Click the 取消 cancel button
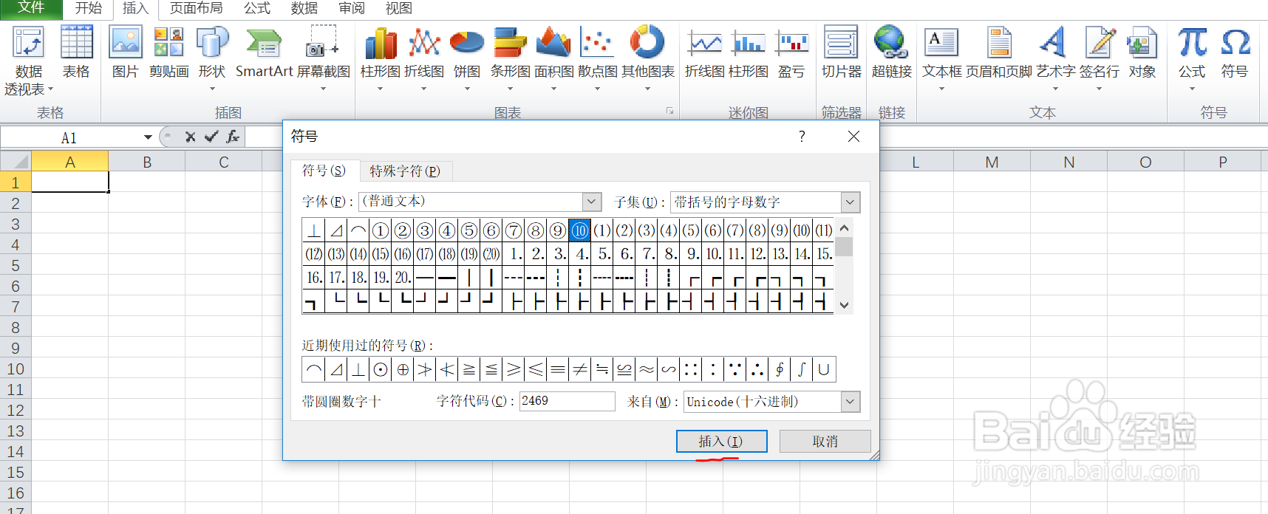 [825, 441]
